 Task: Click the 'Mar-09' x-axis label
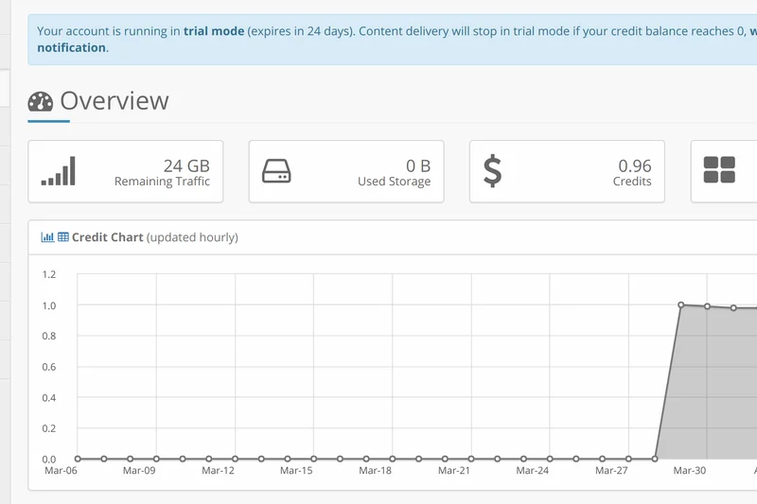click(x=139, y=470)
